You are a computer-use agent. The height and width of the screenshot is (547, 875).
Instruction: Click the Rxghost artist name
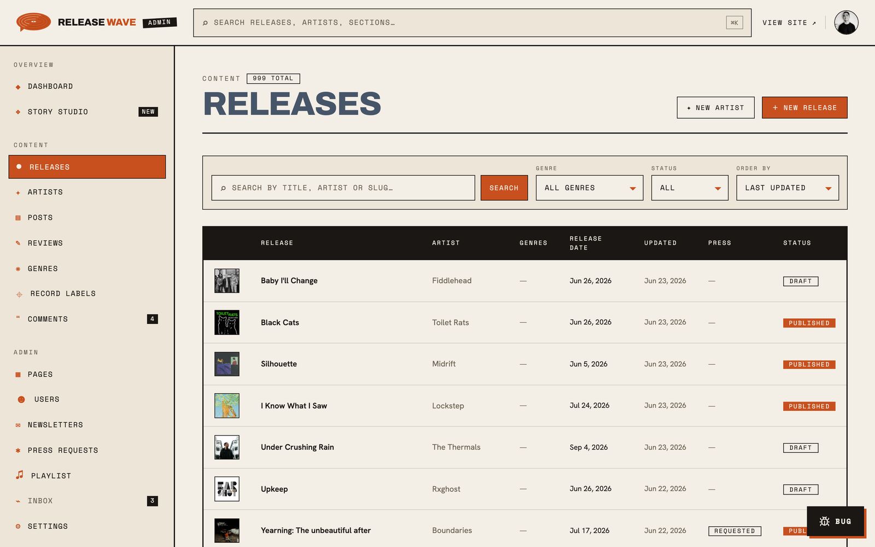point(446,489)
